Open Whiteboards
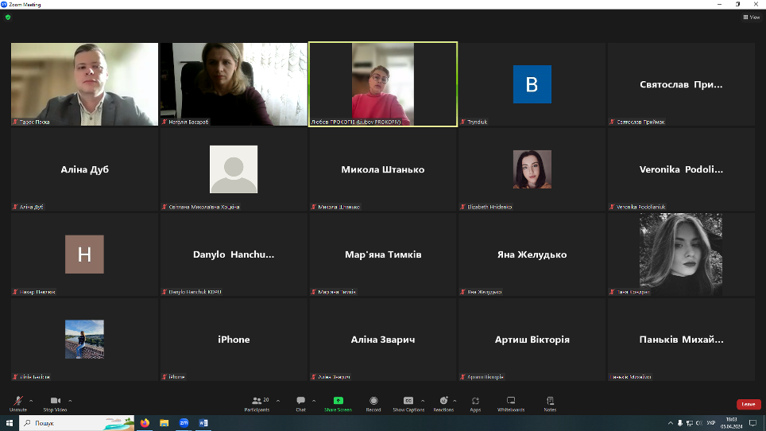 coord(511,401)
